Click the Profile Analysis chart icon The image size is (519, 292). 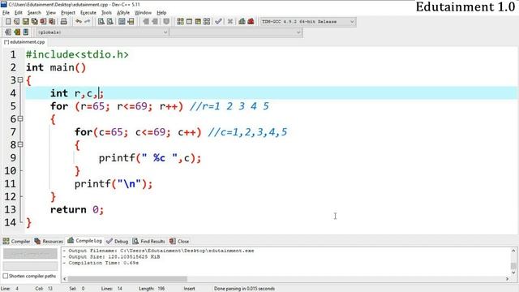click(x=242, y=22)
